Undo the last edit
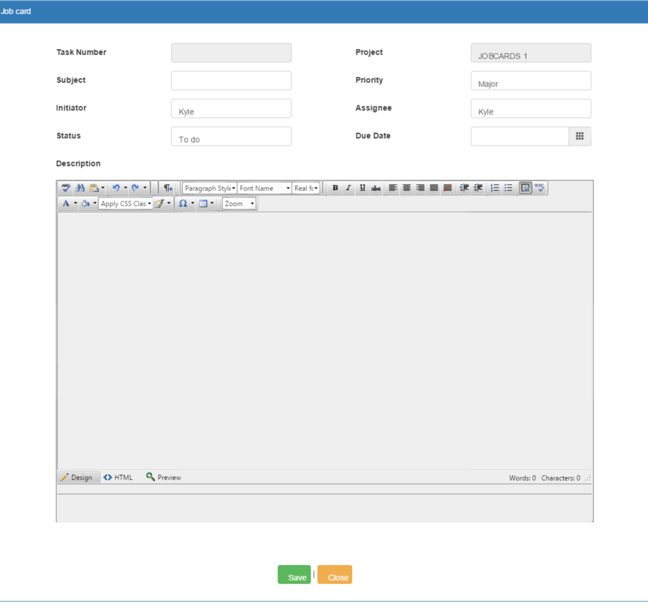Screen dimensions: 648x613 (116, 188)
